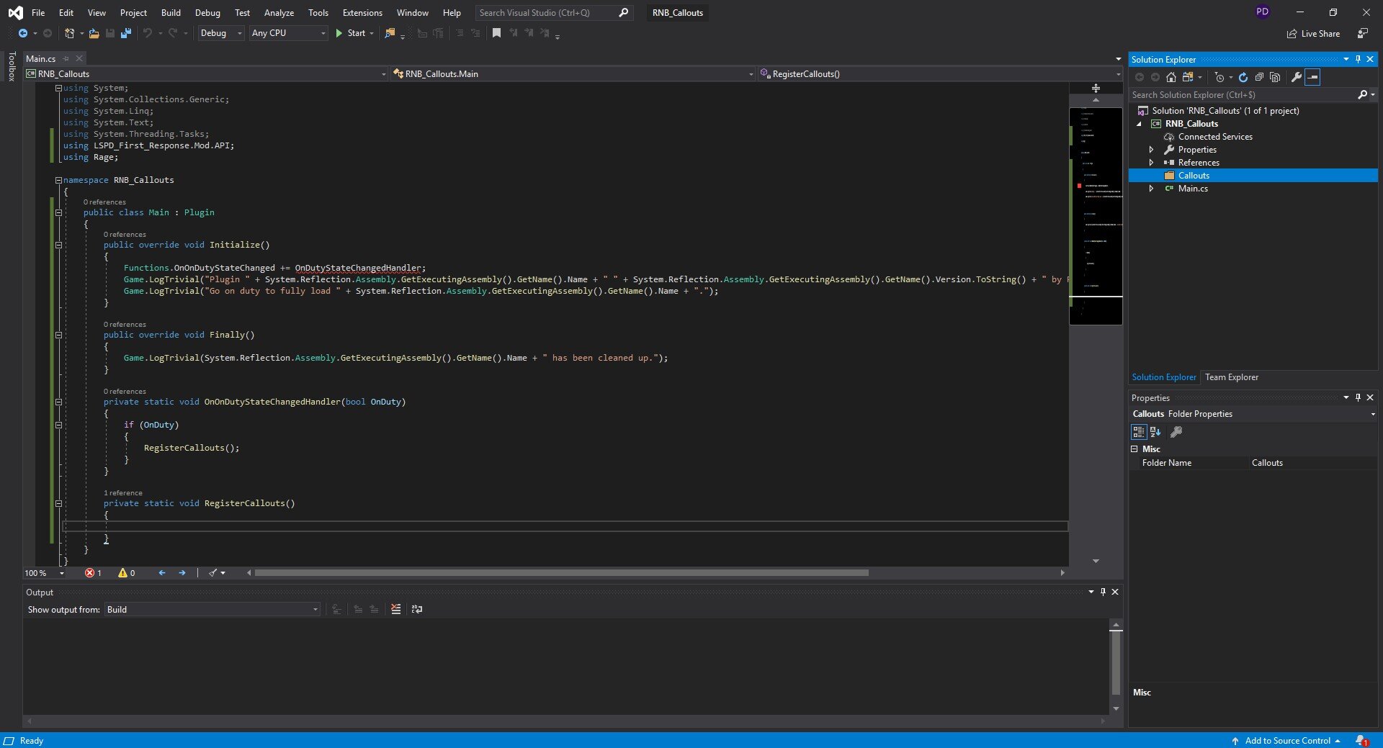The image size is (1383, 748).
Task: Click the Start debugging button
Action: [x=350, y=33]
